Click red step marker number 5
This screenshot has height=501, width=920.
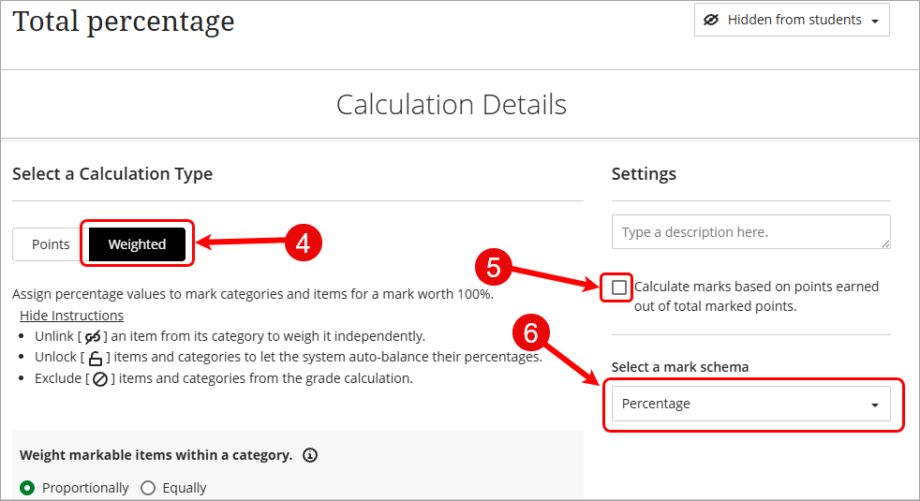click(494, 268)
